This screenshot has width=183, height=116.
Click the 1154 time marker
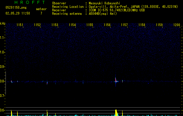point(72,25)
